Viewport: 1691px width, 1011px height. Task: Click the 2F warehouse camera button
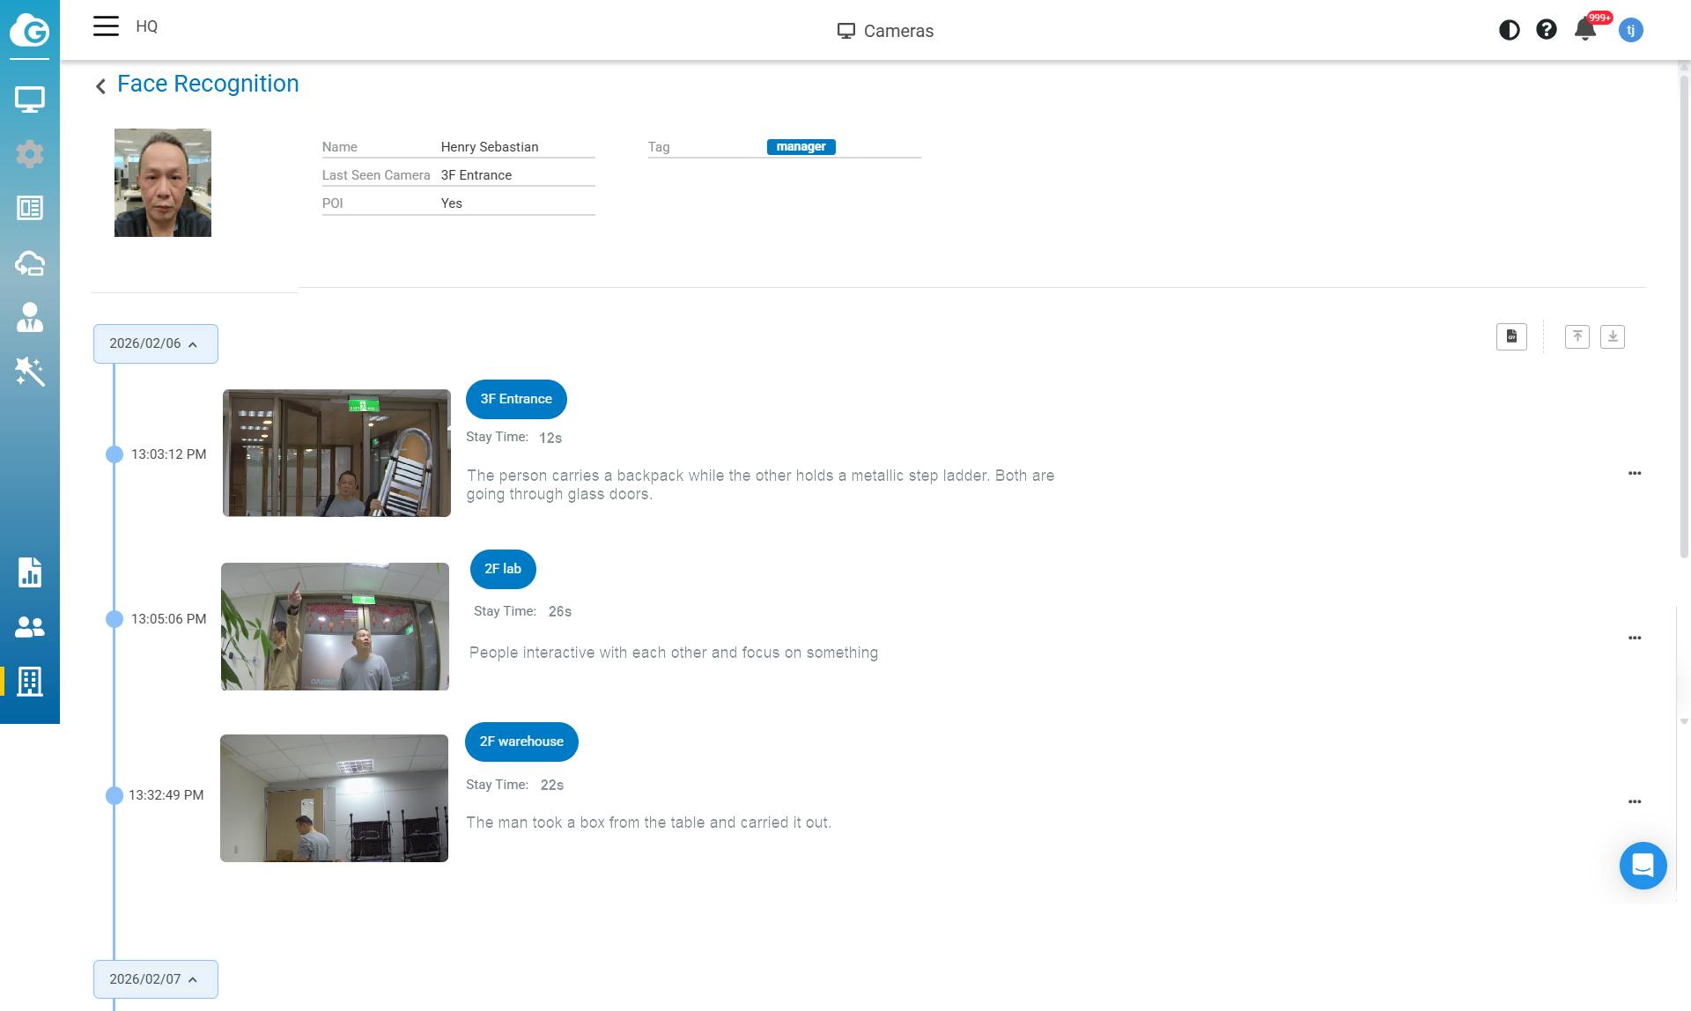pos(521,742)
